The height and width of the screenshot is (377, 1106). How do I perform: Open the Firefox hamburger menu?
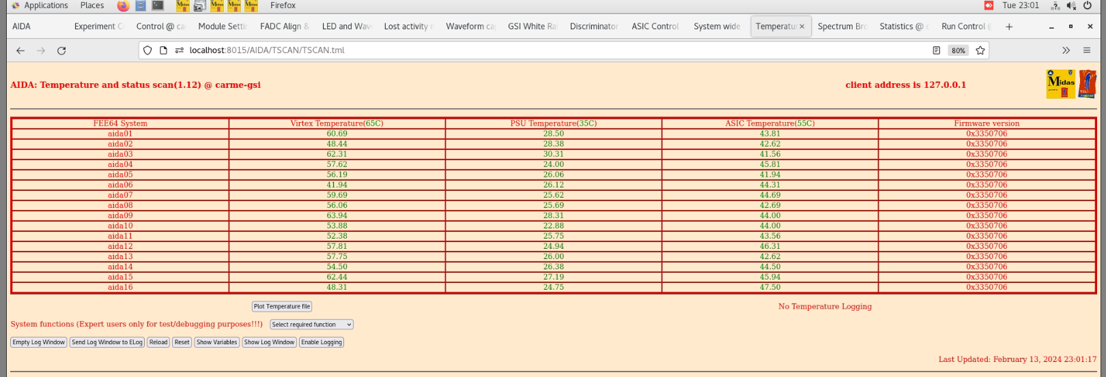(x=1087, y=50)
